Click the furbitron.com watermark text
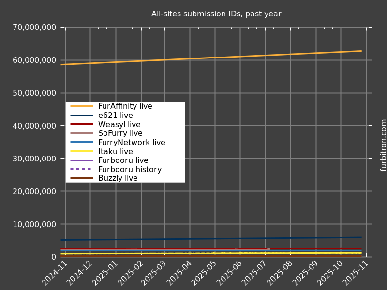This screenshot has height=290, width=387. click(384, 145)
